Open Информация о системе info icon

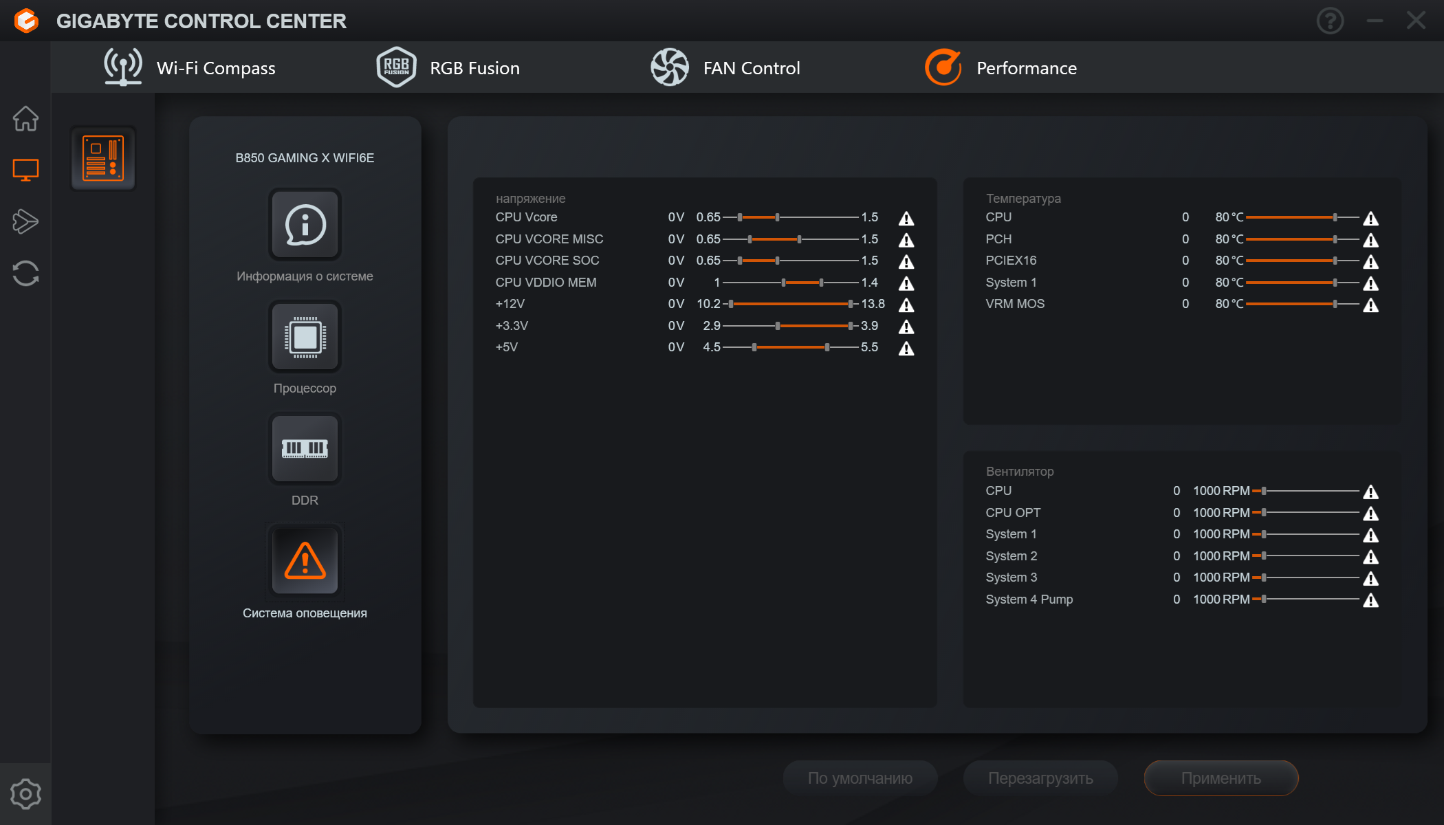[x=305, y=225]
